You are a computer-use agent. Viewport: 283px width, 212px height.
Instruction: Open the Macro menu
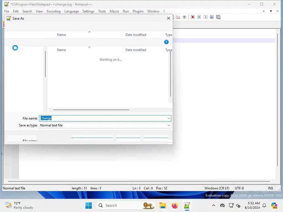pos(114,11)
